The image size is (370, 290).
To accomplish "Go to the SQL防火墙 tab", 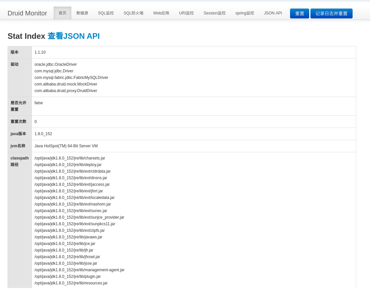I will point(133,13).
